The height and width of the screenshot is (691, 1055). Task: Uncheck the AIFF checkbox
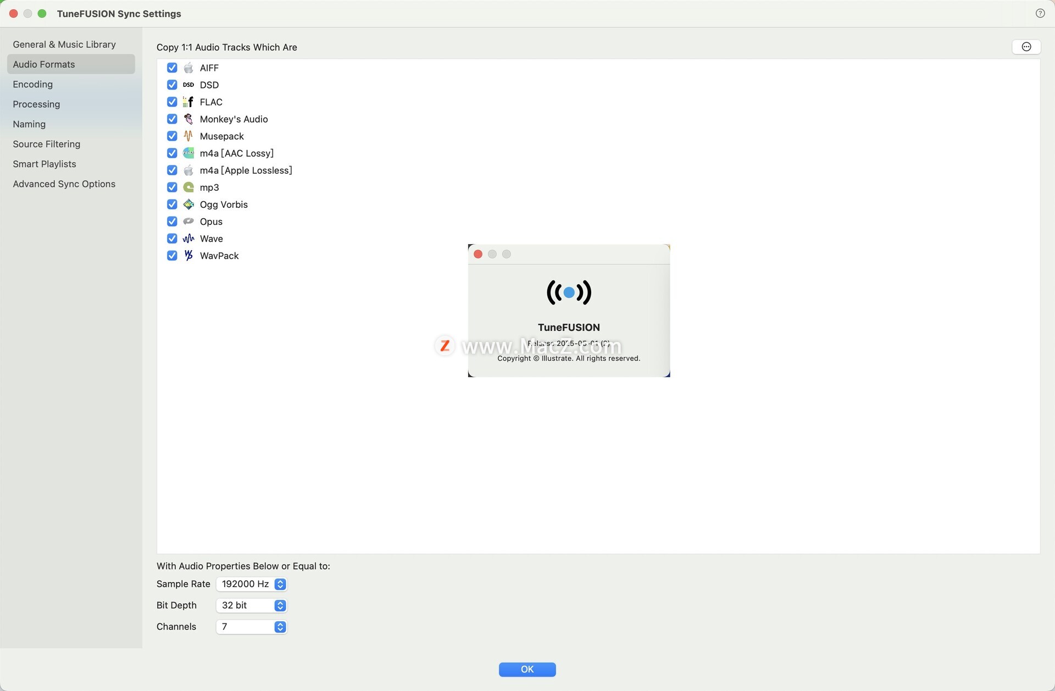172,68
